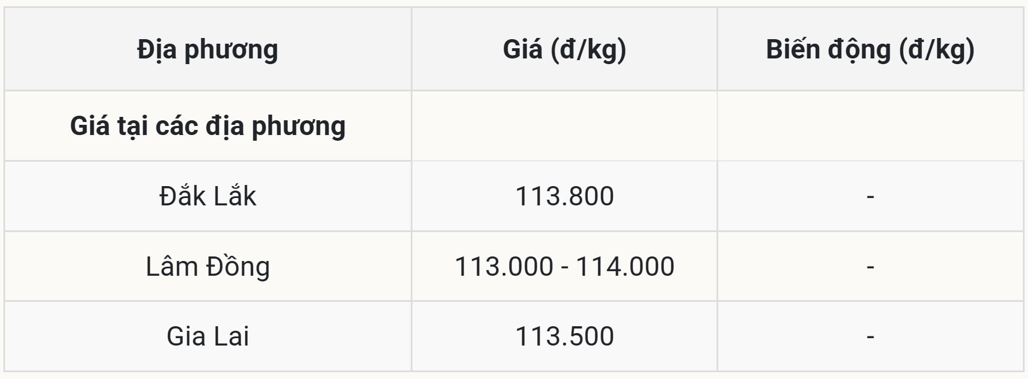Select the 'Giá tại các địa phương' subheading
1028x379 pixels.
pyautogui.click(x=208, y=126)
